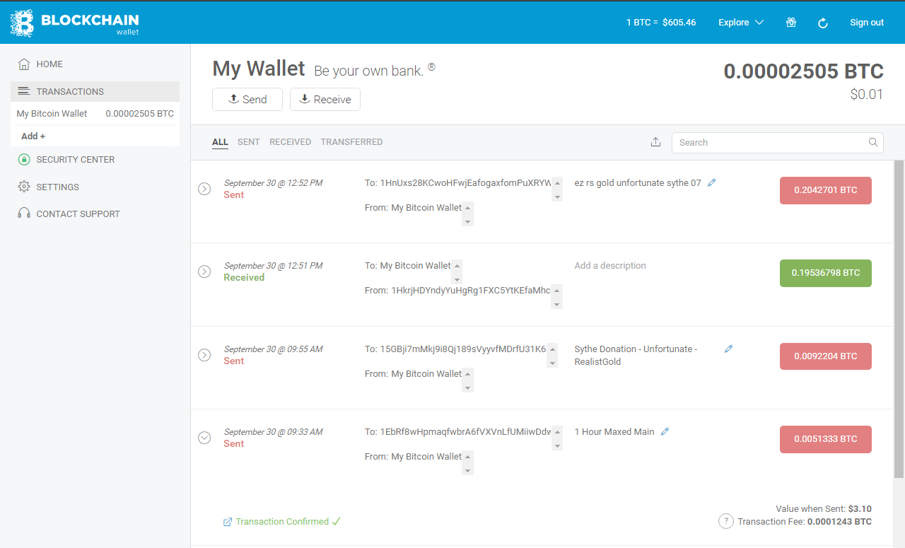Open the Explore dropdown menu
Image resolution: width=905 pixels, height=548 pixels.
(741, 23)
